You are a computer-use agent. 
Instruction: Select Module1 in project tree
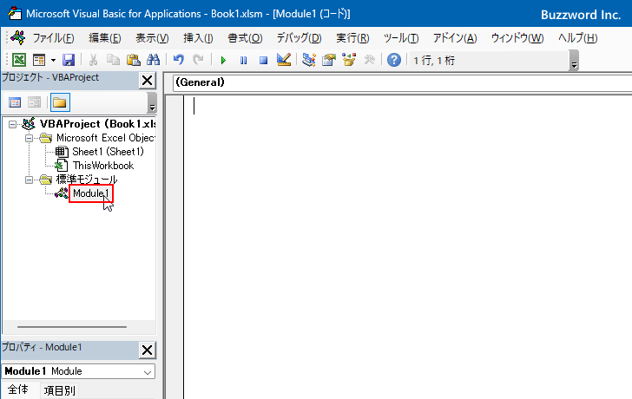(90, 193)
